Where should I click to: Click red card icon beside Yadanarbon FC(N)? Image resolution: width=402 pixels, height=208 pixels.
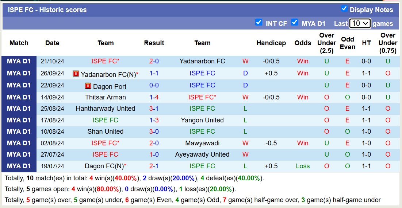point(76,74)
